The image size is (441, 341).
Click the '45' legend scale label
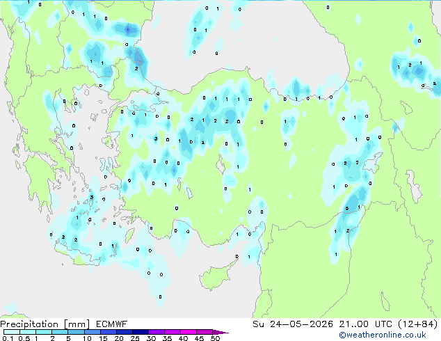(x=199, y=338)
